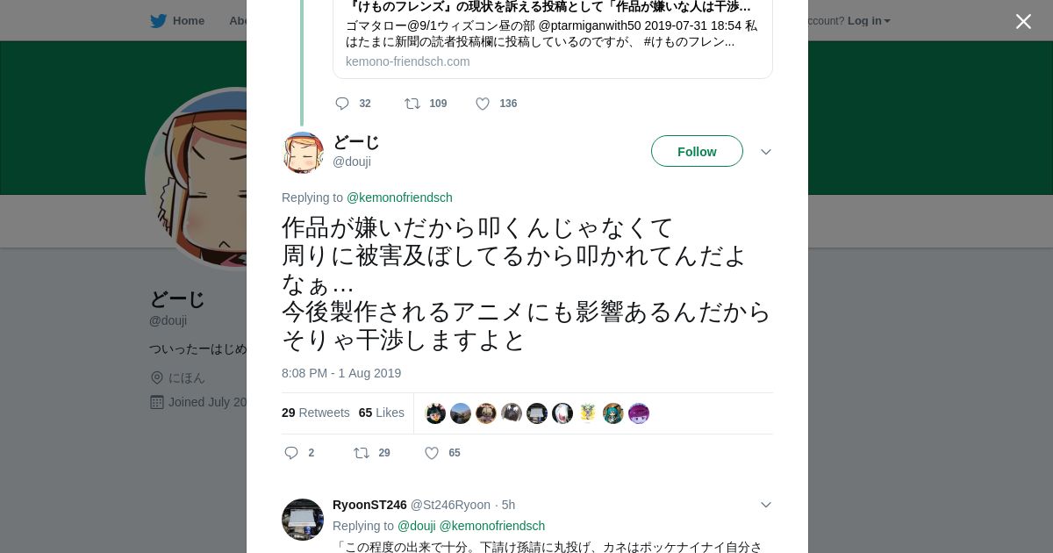View the 65 Likes list
The width and height of the screenshot is (1053, 553).
(x=382, y=413)
